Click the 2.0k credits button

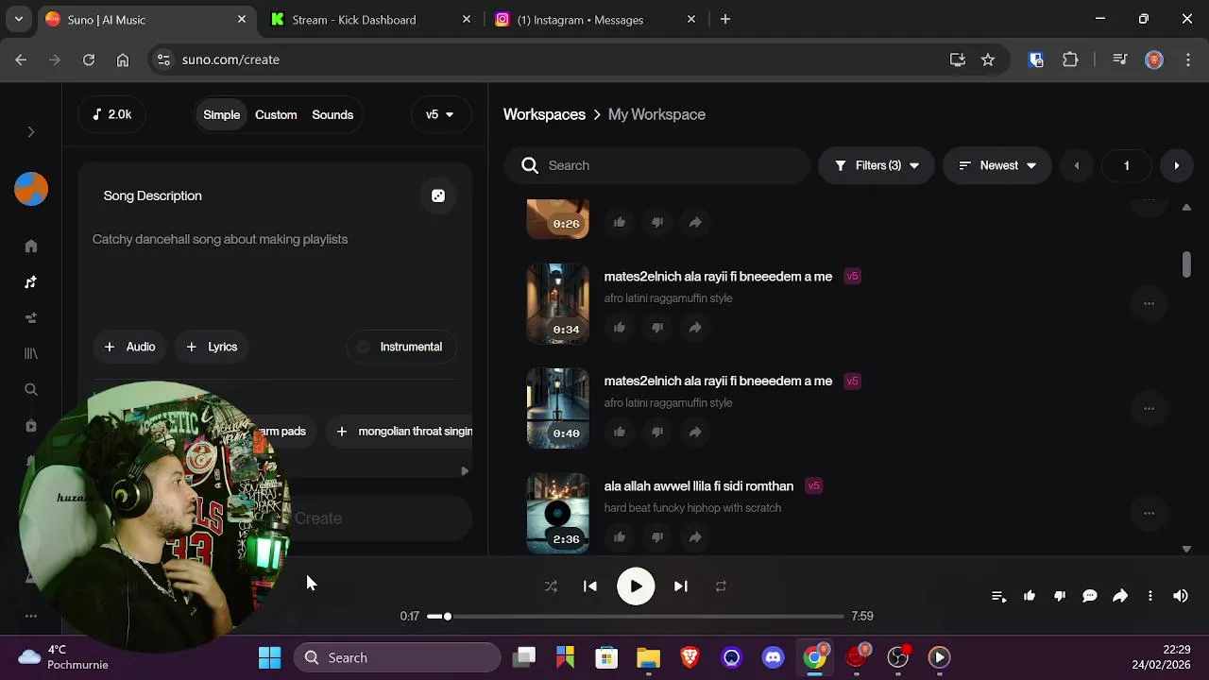[111, 114]
